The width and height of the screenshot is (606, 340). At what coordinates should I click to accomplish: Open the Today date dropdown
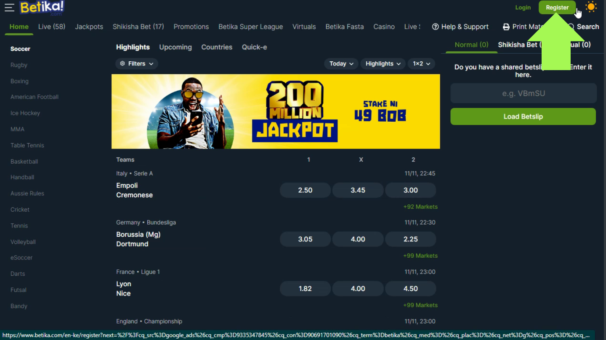point(341,64)
